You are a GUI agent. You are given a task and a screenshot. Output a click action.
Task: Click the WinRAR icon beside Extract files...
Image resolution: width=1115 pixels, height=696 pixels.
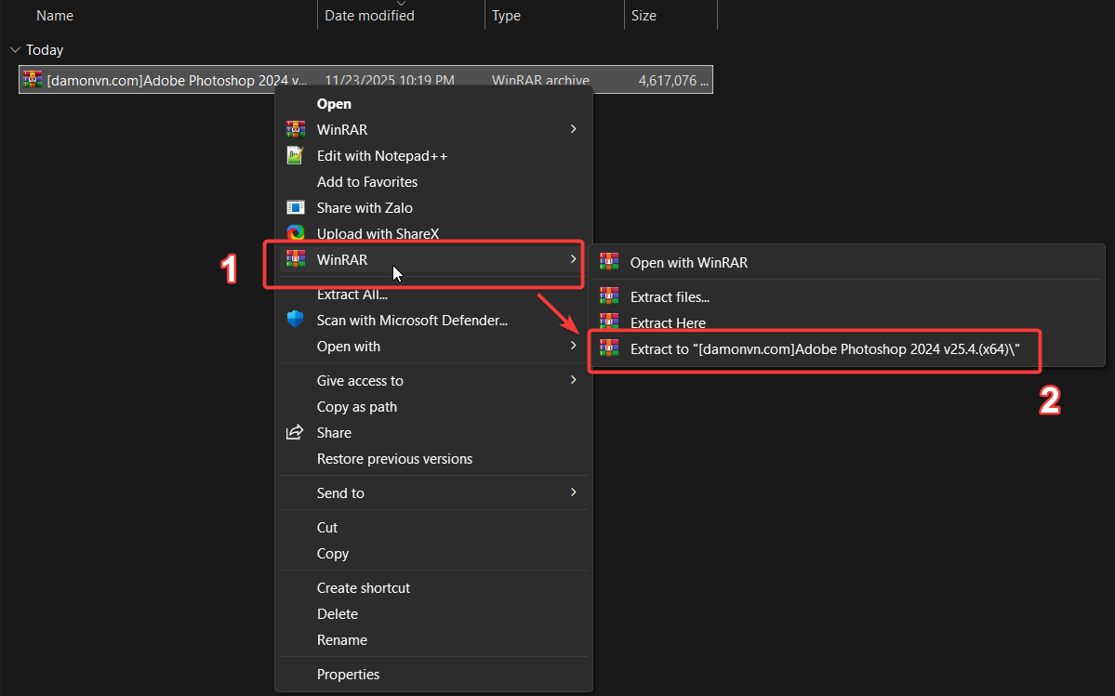tap(609, 296)
